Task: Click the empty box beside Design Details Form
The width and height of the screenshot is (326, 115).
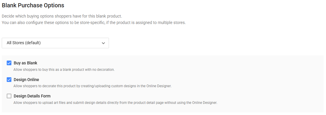Action: pyautogui.click(x=9, y=96)
